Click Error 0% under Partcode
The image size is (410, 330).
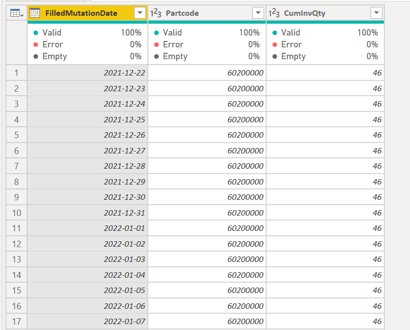click(207, 44)
